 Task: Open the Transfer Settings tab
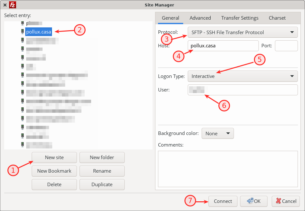point(240,18)
